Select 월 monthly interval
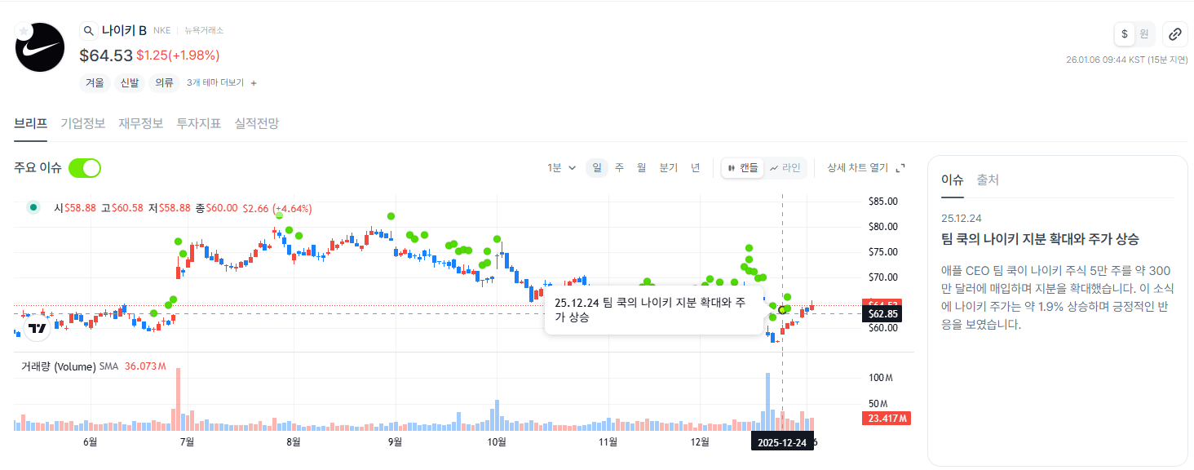This screenshot has height=470, width=1194. pyautogui.click(x=642, y=168)
